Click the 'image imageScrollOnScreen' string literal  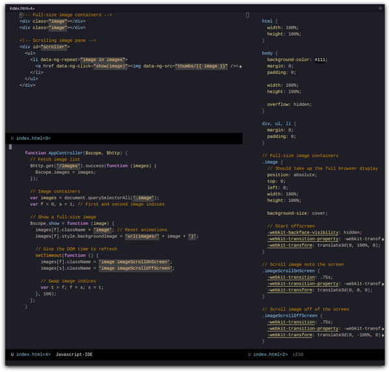(135, 262)
